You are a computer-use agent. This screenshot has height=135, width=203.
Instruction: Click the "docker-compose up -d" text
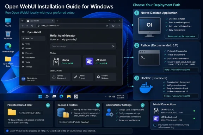(x=177, y=91)
